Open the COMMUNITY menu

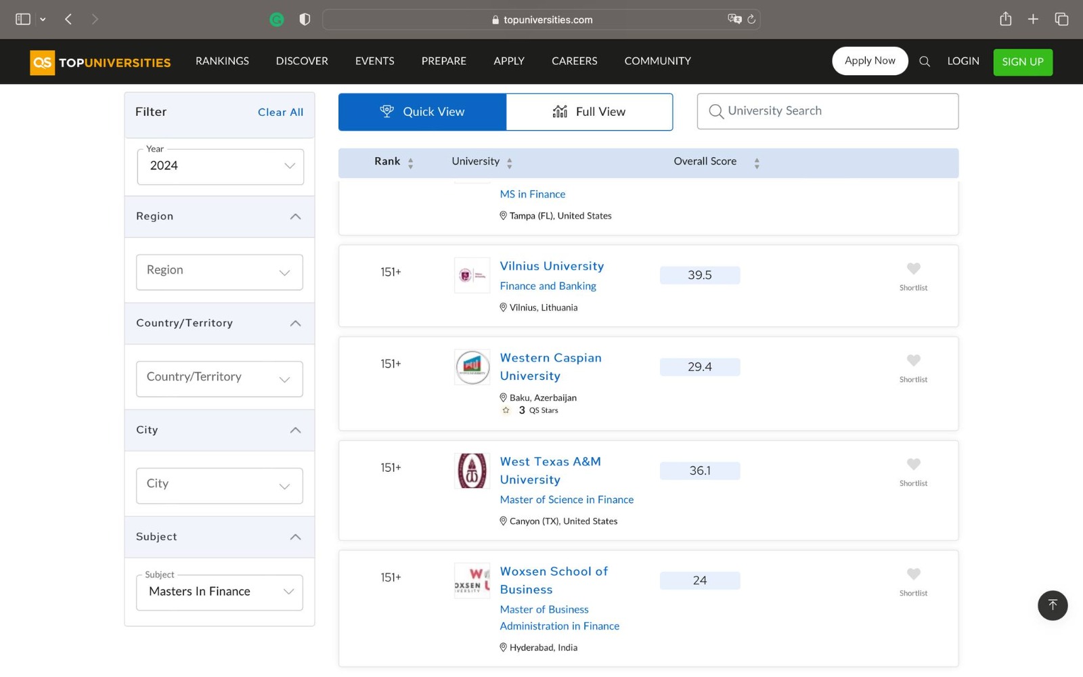pyautogui.click(x=657, y=61)
